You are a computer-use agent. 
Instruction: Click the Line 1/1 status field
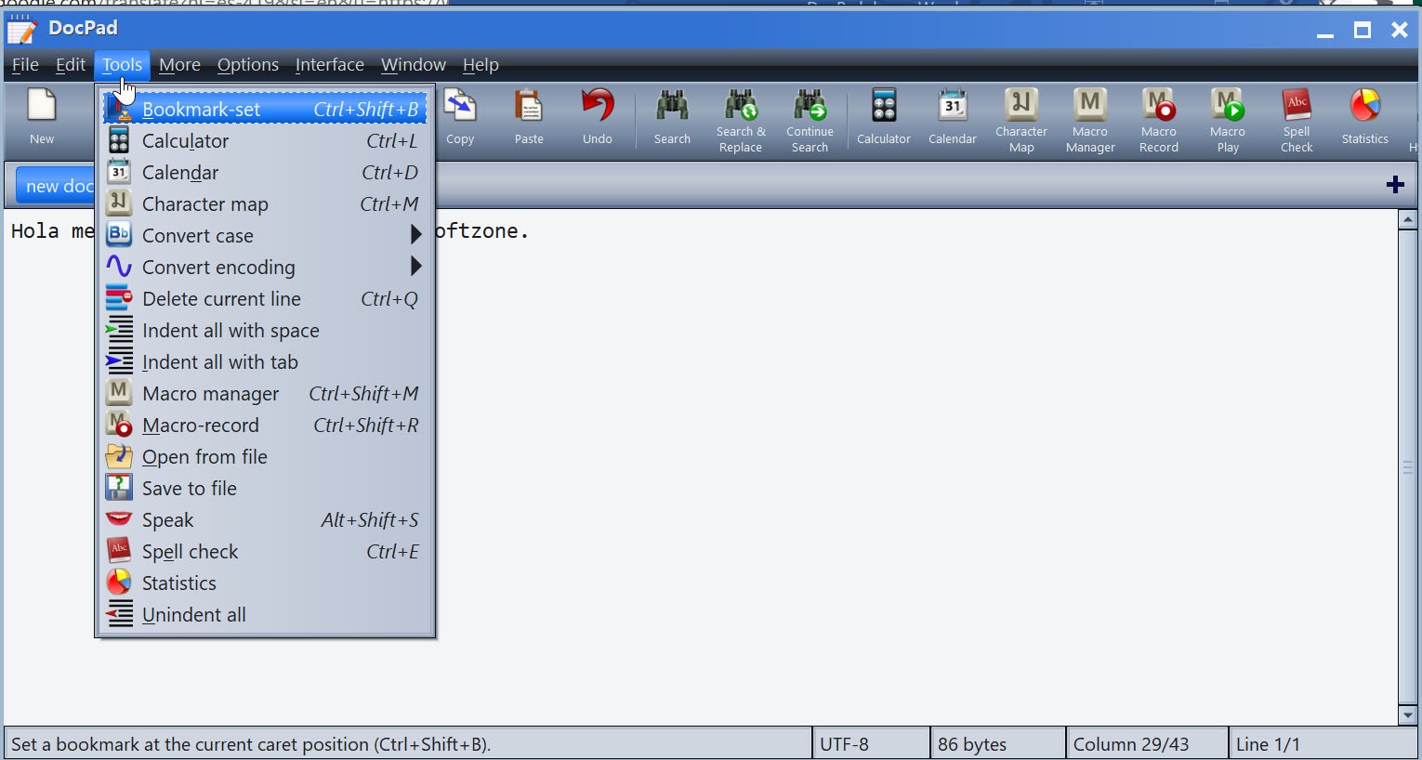(1323, 744)
